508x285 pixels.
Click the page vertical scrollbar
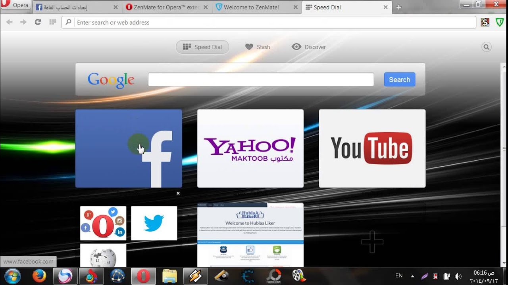click(x=504, y=148)
